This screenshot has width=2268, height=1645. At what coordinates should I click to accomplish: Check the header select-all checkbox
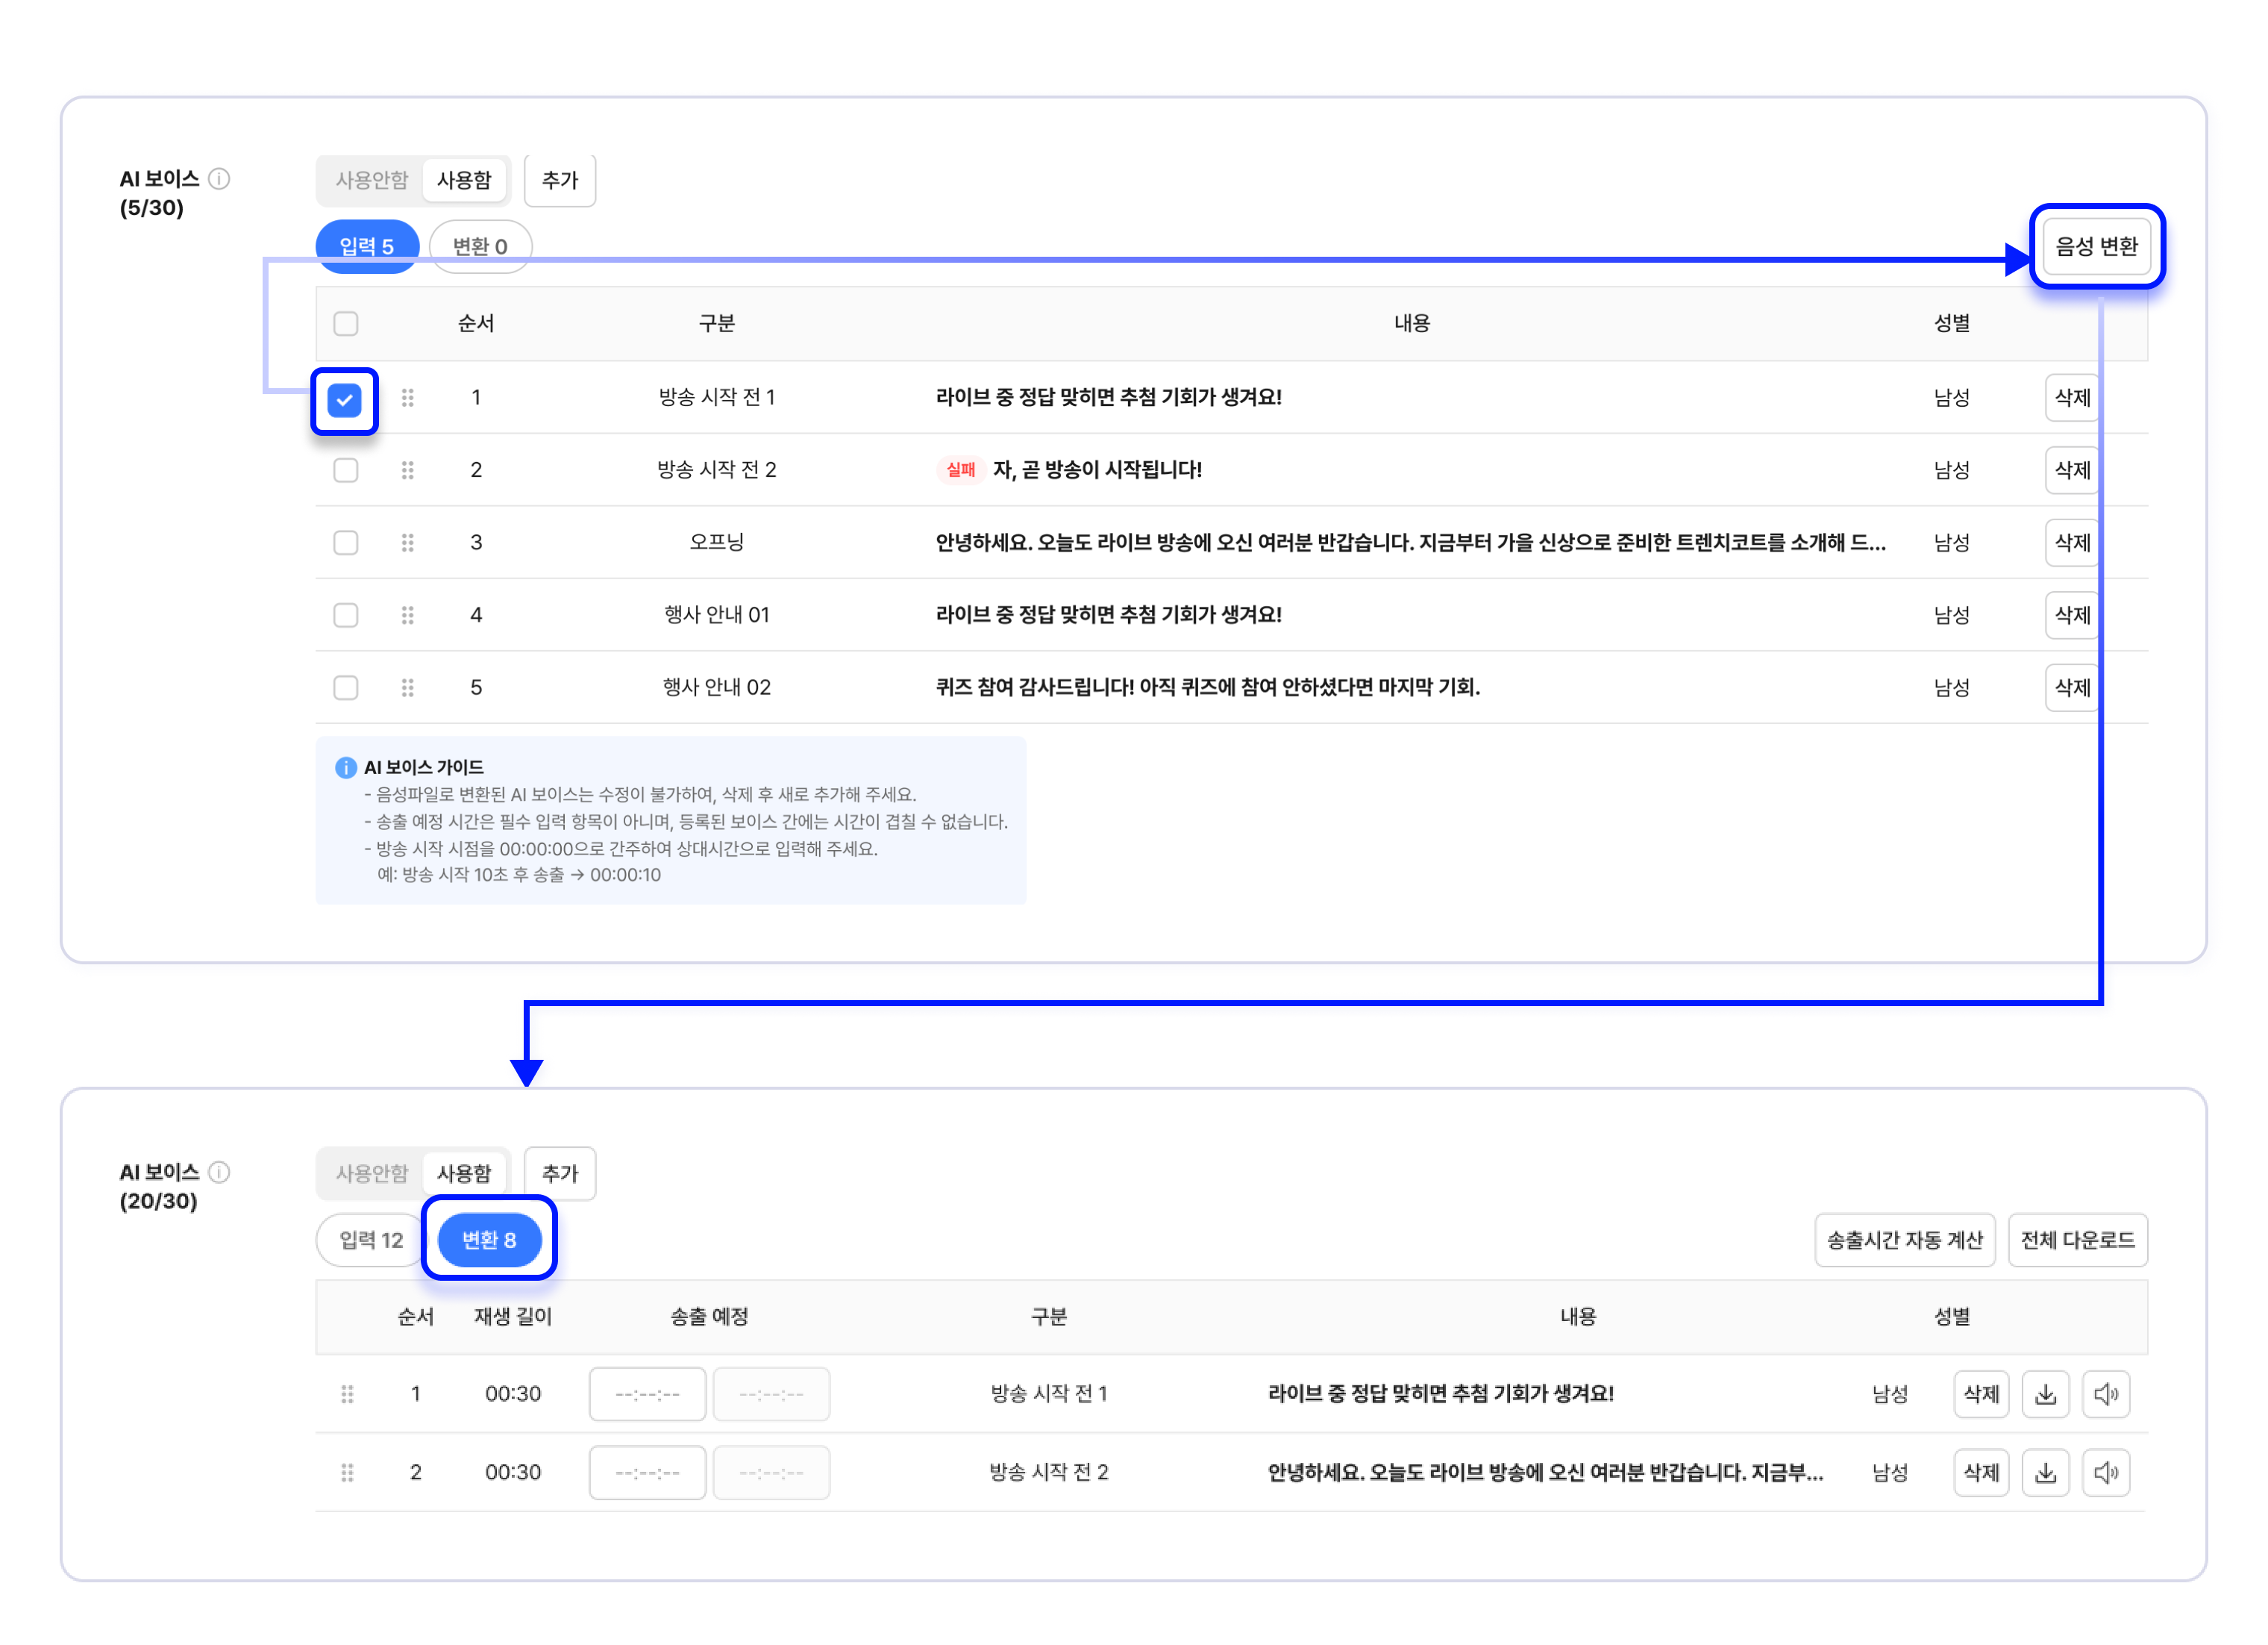click(345, 323)
